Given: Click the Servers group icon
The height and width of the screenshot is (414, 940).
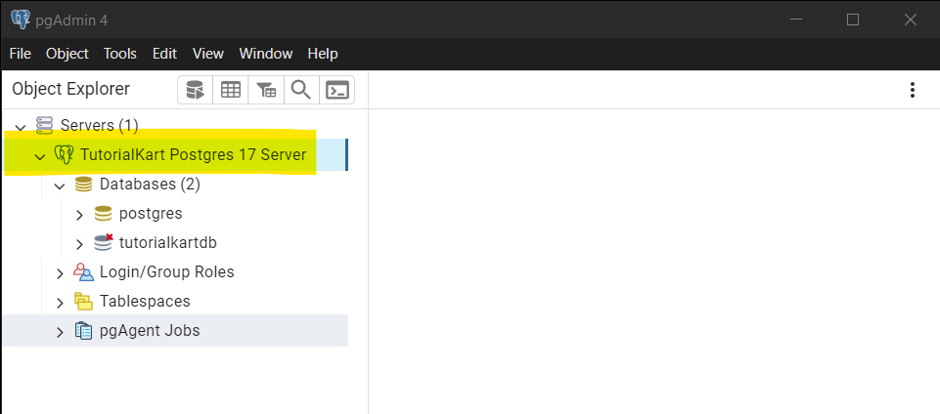Looking at the screenshot, I should click(45, 126).
